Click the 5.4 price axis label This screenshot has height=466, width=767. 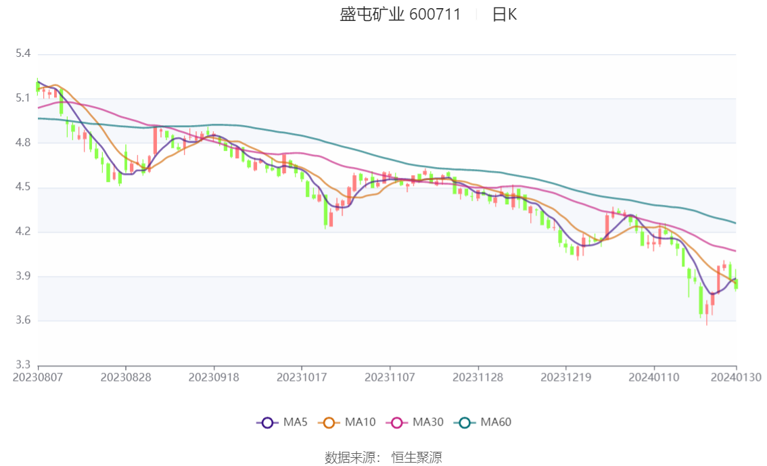click(23, 53)
